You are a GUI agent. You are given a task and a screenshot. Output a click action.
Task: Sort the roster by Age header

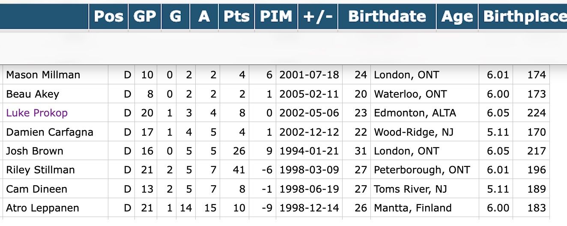(457, 16)
